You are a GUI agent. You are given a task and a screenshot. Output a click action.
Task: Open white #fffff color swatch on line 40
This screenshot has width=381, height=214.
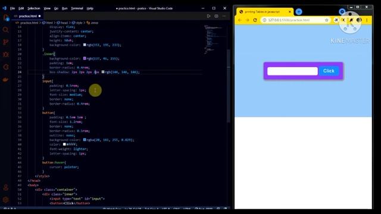point(64,144)
